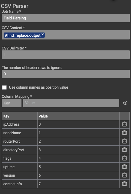The width and height of the screenshot is (131, 194).
Task: Delete the flags mapping row
Action: [124, 158]
